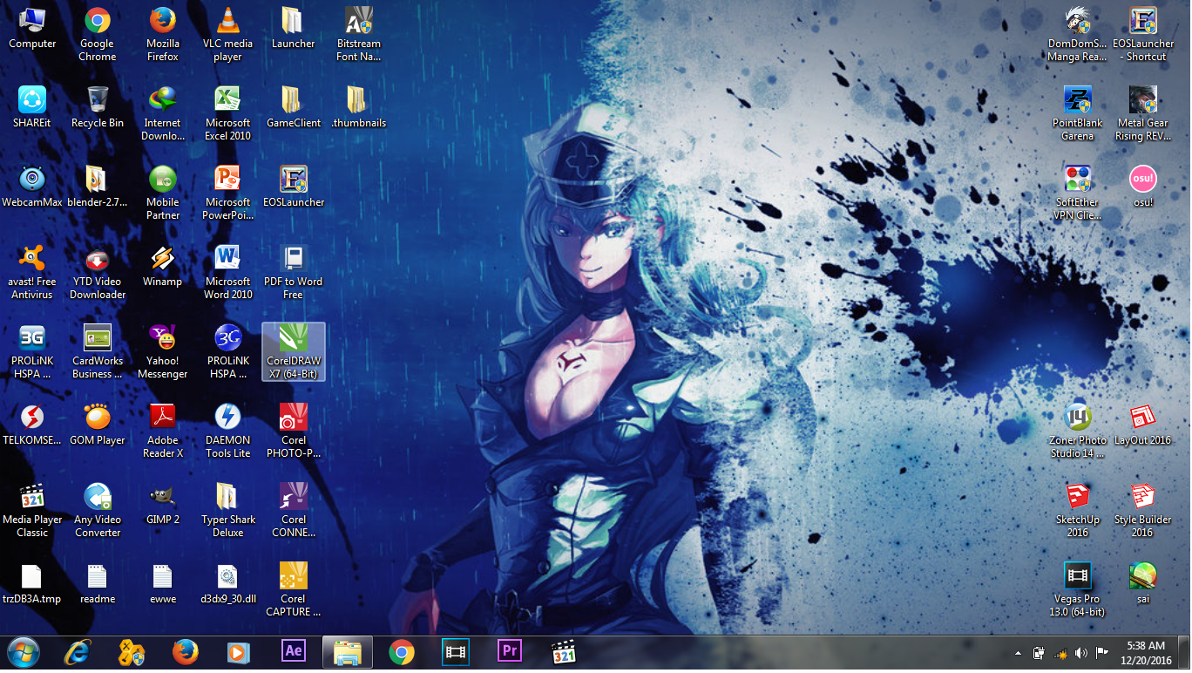Viewport: 1192px width, 673px height.
Task: Click Any Video Converter icon
Action: point(98,510)
